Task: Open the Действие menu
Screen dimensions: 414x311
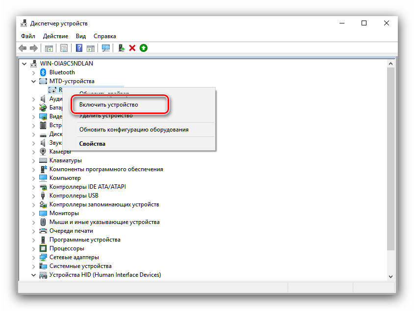Action: pos(55,36)
